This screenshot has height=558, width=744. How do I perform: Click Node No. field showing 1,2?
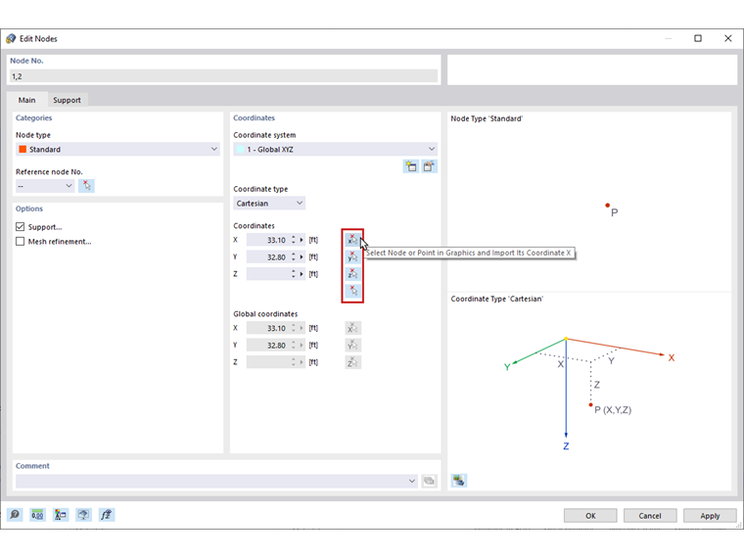tap(223, 76)
